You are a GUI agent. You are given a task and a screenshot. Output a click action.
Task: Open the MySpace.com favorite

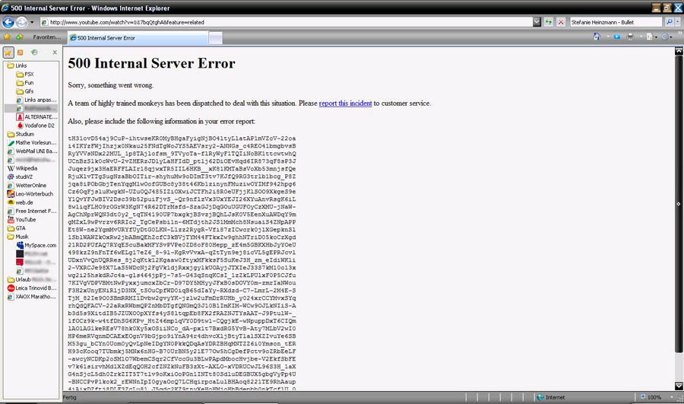[36, 246]
